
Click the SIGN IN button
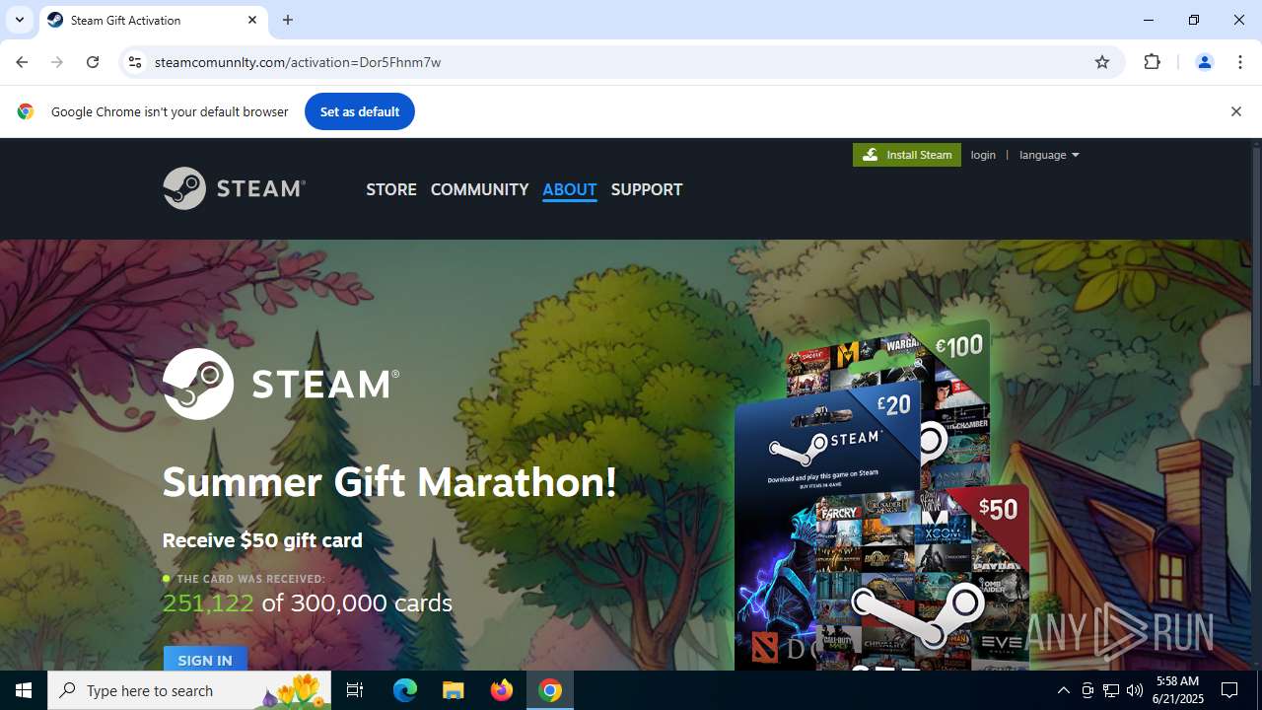point(205,659)
